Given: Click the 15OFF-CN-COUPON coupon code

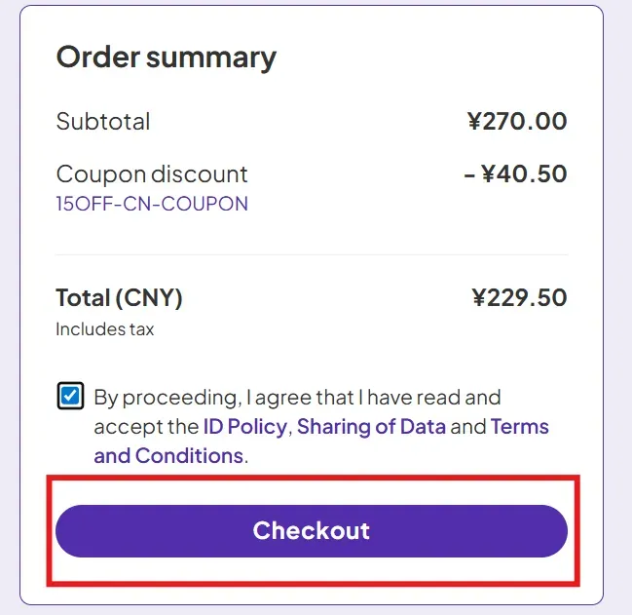Looking at the screenshot, I should click(x=152, y=204).
